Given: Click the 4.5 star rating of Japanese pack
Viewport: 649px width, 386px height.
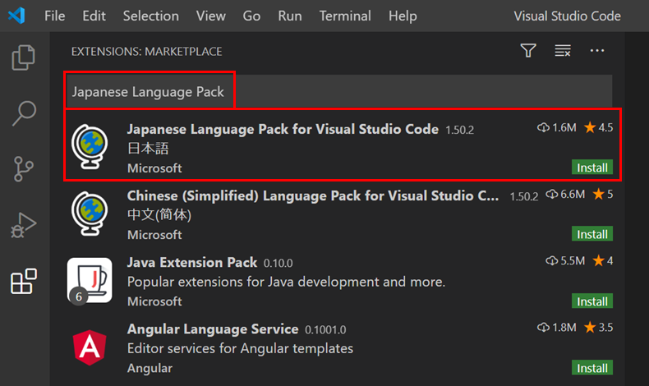Looking at the screenshot, I should click(599, 127).
